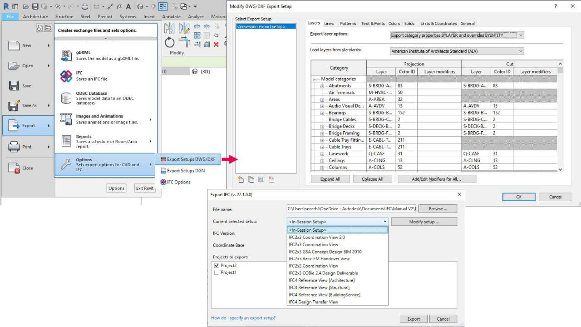The width and height of the screenshot is (581, 327).
Task: Click the Options wrench icon
Action: [66, 164]
